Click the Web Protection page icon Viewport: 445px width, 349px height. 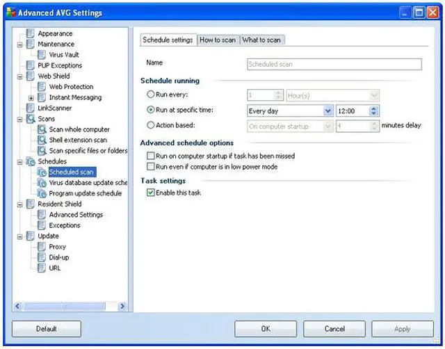click(42, 86)
